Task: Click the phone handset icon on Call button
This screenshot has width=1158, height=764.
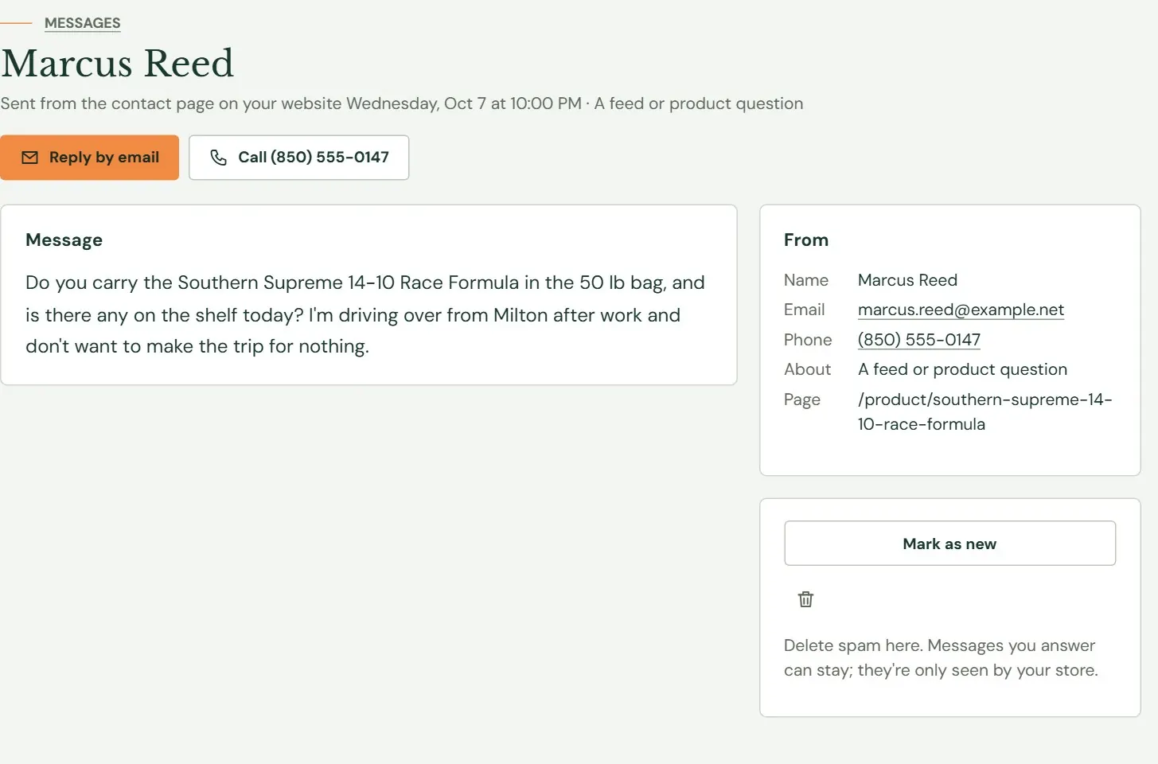Action: pos(218,158)
